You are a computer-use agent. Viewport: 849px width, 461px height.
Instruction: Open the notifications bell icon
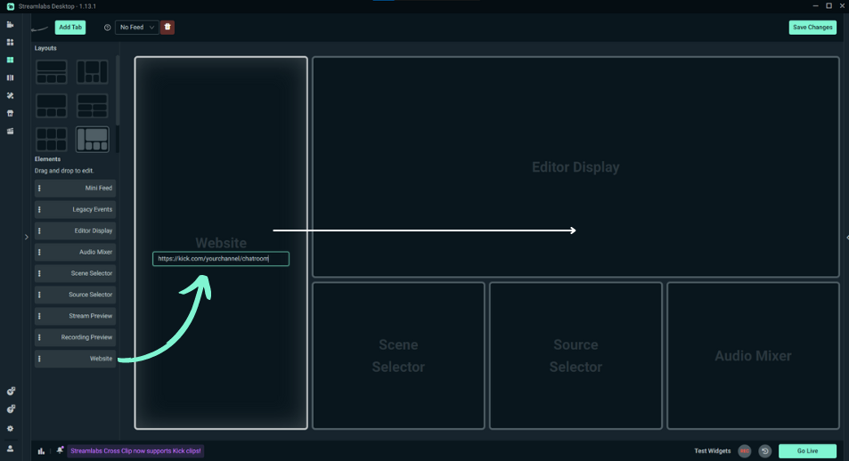[x=60, y=450]
